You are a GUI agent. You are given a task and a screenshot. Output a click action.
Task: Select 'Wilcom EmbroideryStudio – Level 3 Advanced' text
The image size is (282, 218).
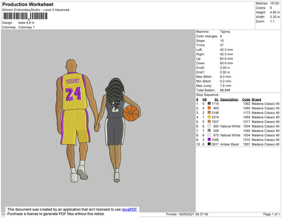tap(36, 10)
